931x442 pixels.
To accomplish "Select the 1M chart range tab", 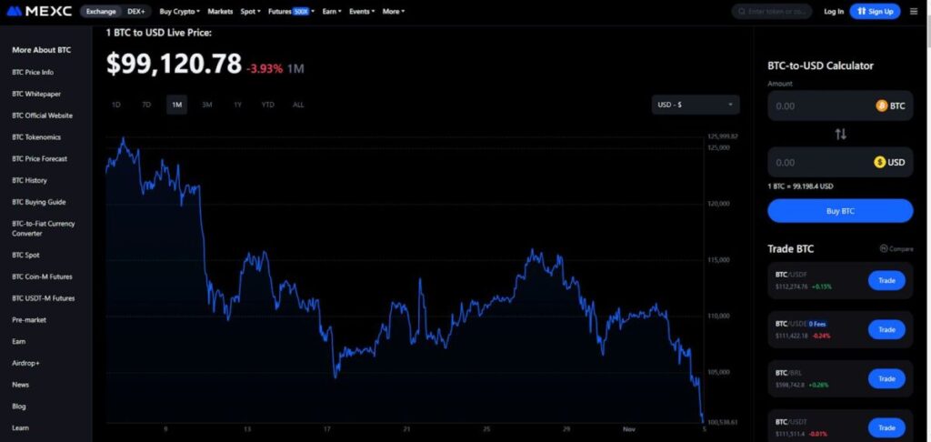I will [x=177, y=105].
